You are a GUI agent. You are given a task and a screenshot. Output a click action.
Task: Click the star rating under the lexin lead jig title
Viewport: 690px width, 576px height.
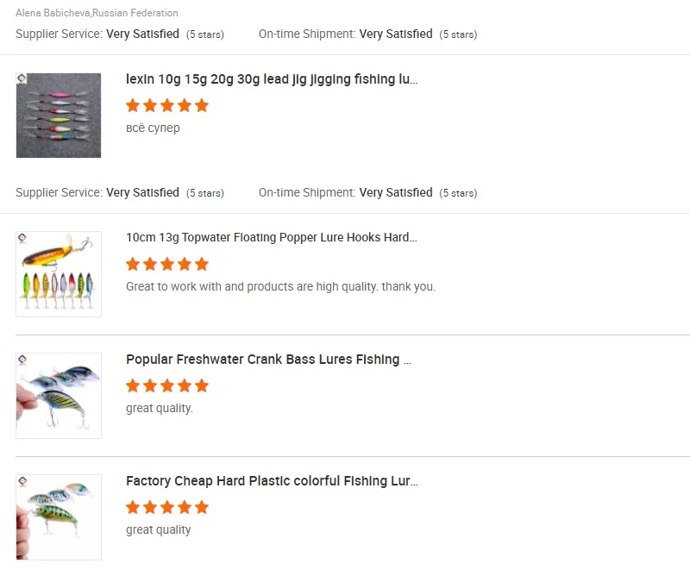(167, 106)
